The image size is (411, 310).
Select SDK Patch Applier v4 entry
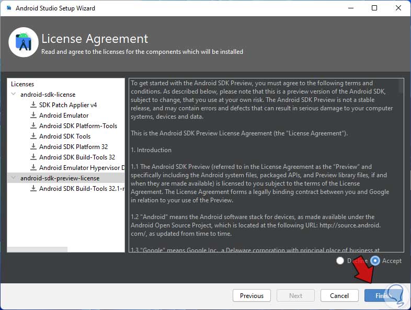click(x=68, y=105)
